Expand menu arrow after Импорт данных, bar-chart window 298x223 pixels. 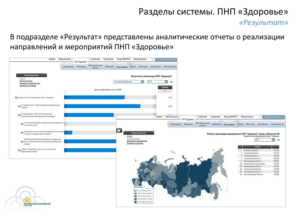point(152,59)
